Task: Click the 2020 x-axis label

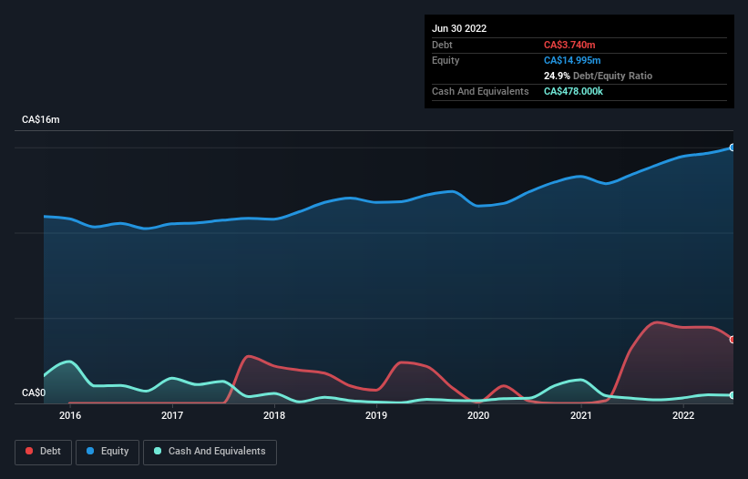Action: (478, 415)
